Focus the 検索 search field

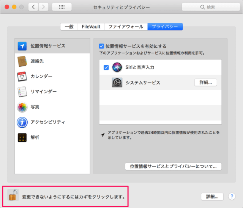click(211, 7)
